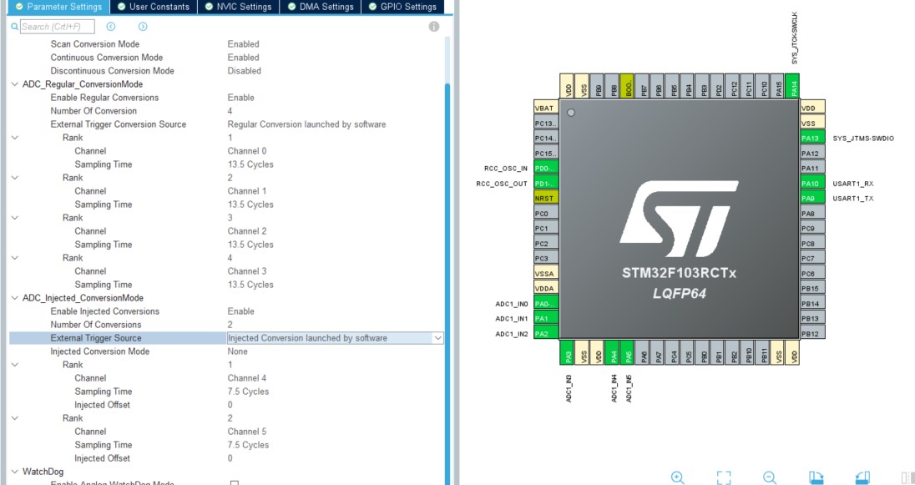The height and width of the screenshot is (485, 915).
Task: Collapse the WatchDog group
Action: [14, 472]
